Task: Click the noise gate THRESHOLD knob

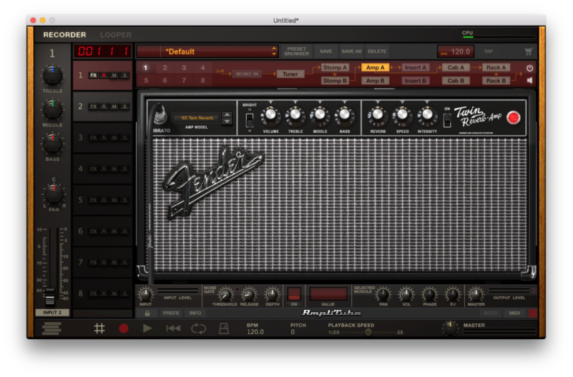Action: coord(225,295)
